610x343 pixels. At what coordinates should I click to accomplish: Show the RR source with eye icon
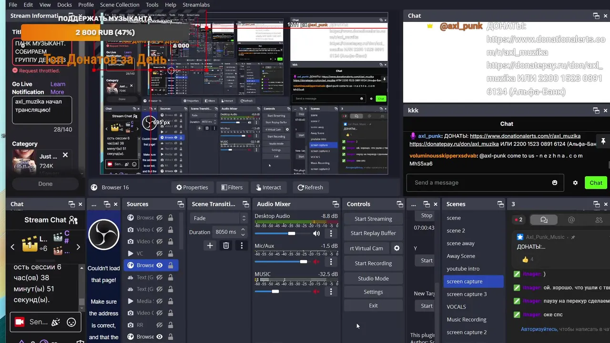[160, 325]
